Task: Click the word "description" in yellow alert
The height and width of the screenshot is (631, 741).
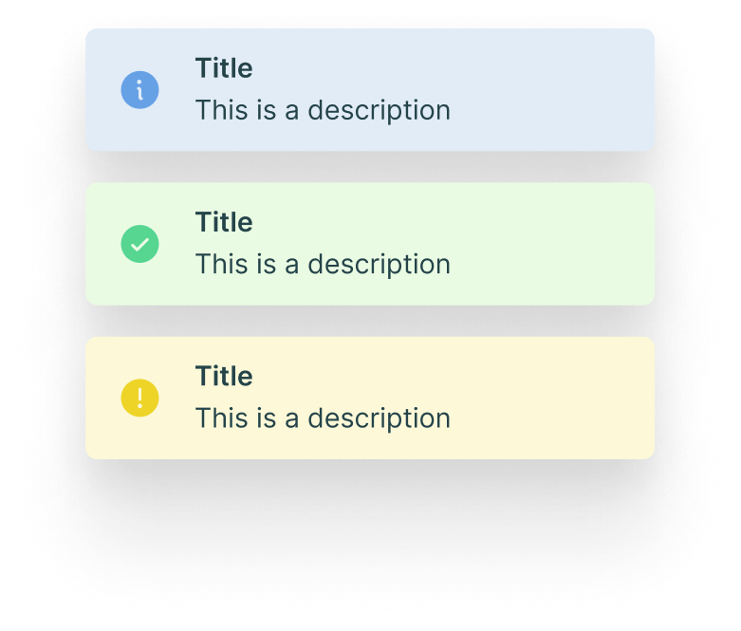Action: 379,418
